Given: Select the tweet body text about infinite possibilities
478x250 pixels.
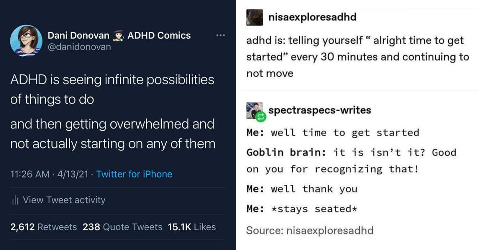Looking at the screenshot, I should pos(112,109).
